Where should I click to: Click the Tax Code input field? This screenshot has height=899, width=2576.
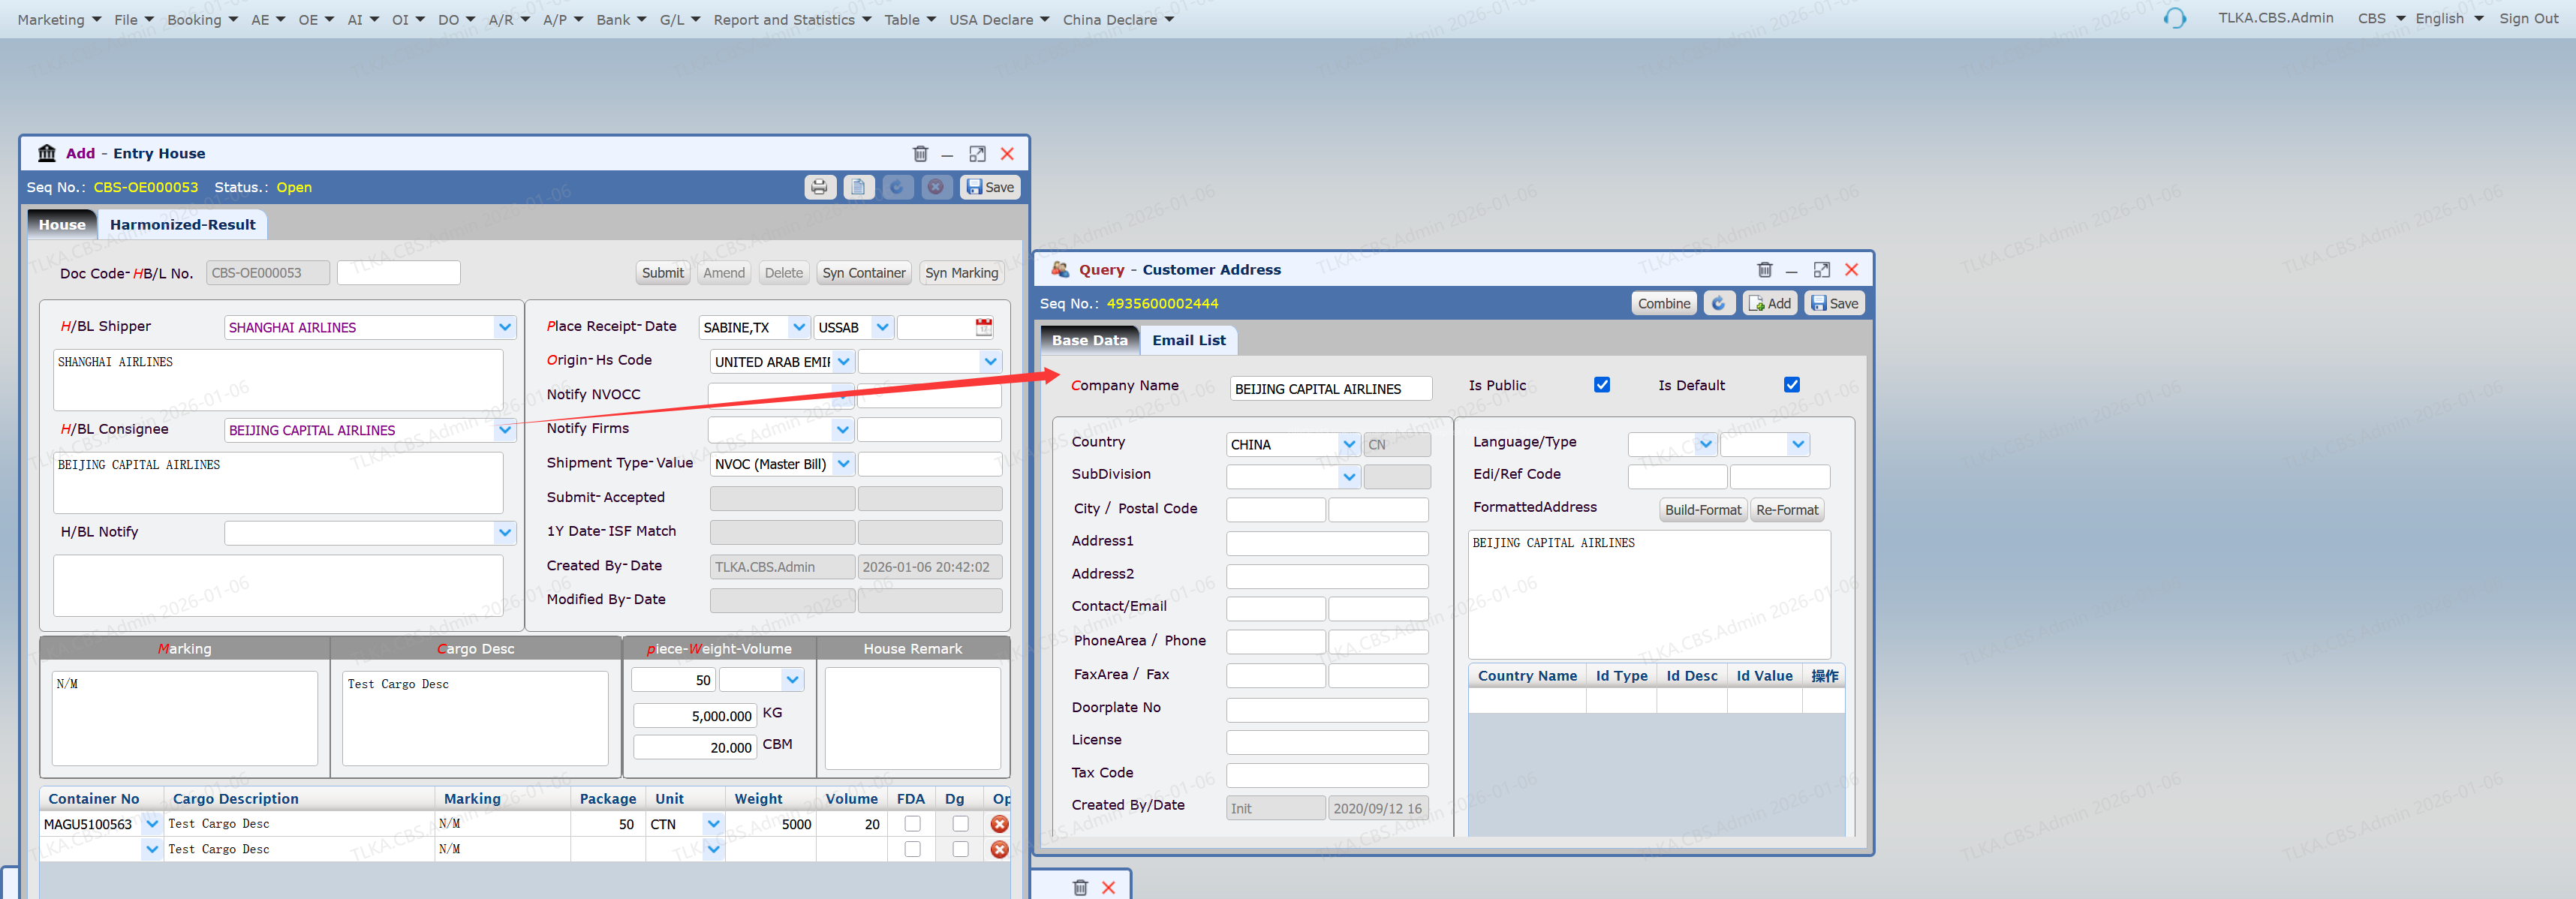1327,775
